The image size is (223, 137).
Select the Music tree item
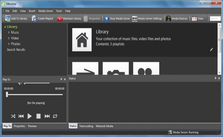[15, 32]
